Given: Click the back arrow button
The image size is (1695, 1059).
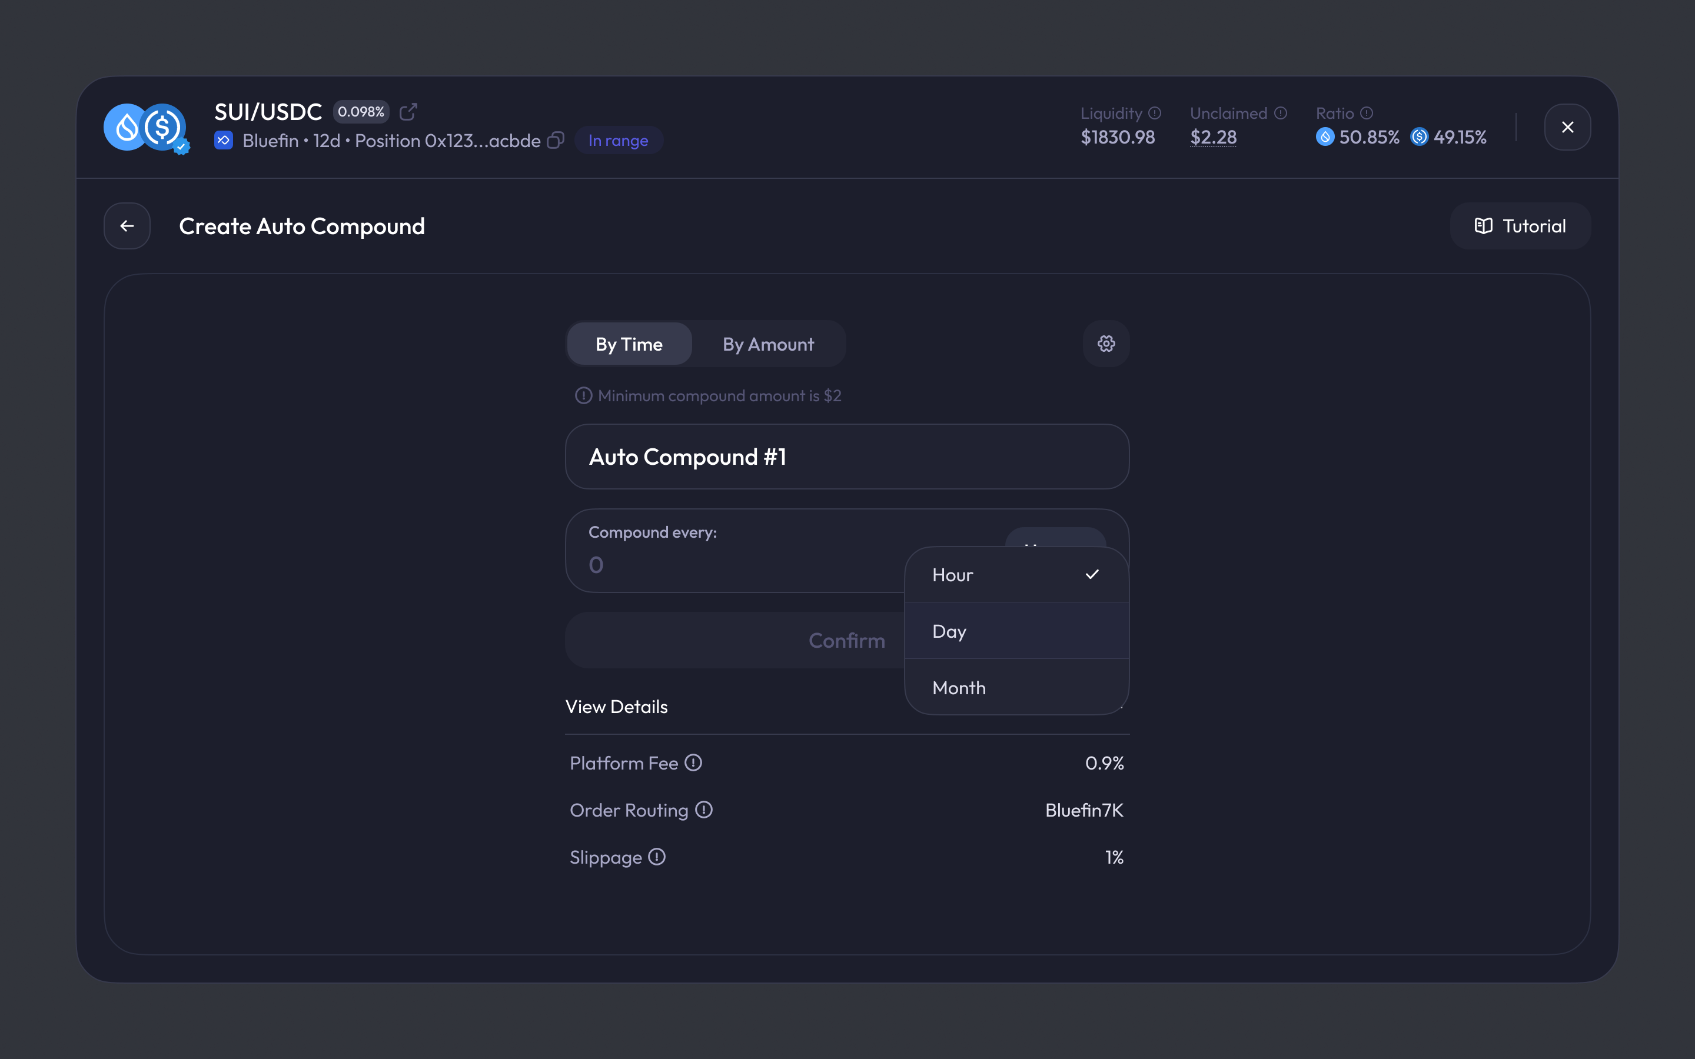Looking at the screenshot, I should tap(127, 227).
